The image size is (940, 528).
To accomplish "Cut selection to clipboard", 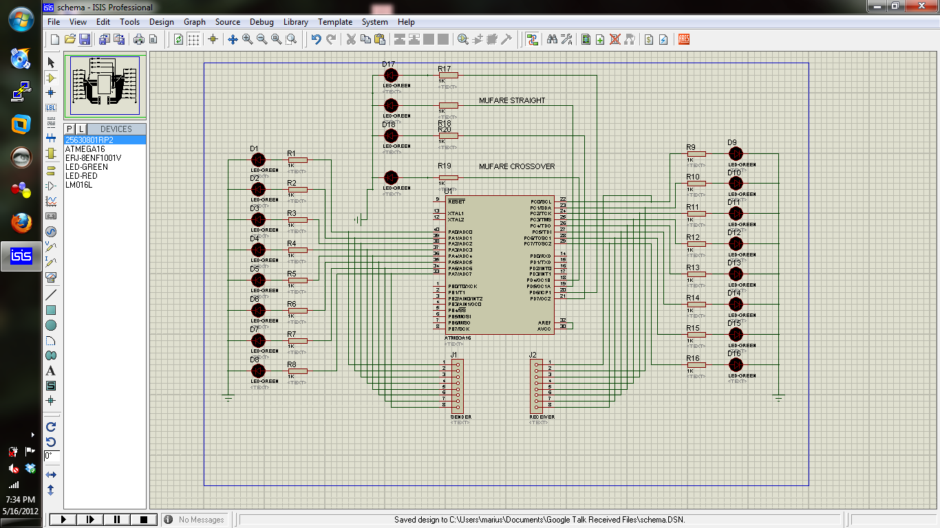I will click(351, 39).
